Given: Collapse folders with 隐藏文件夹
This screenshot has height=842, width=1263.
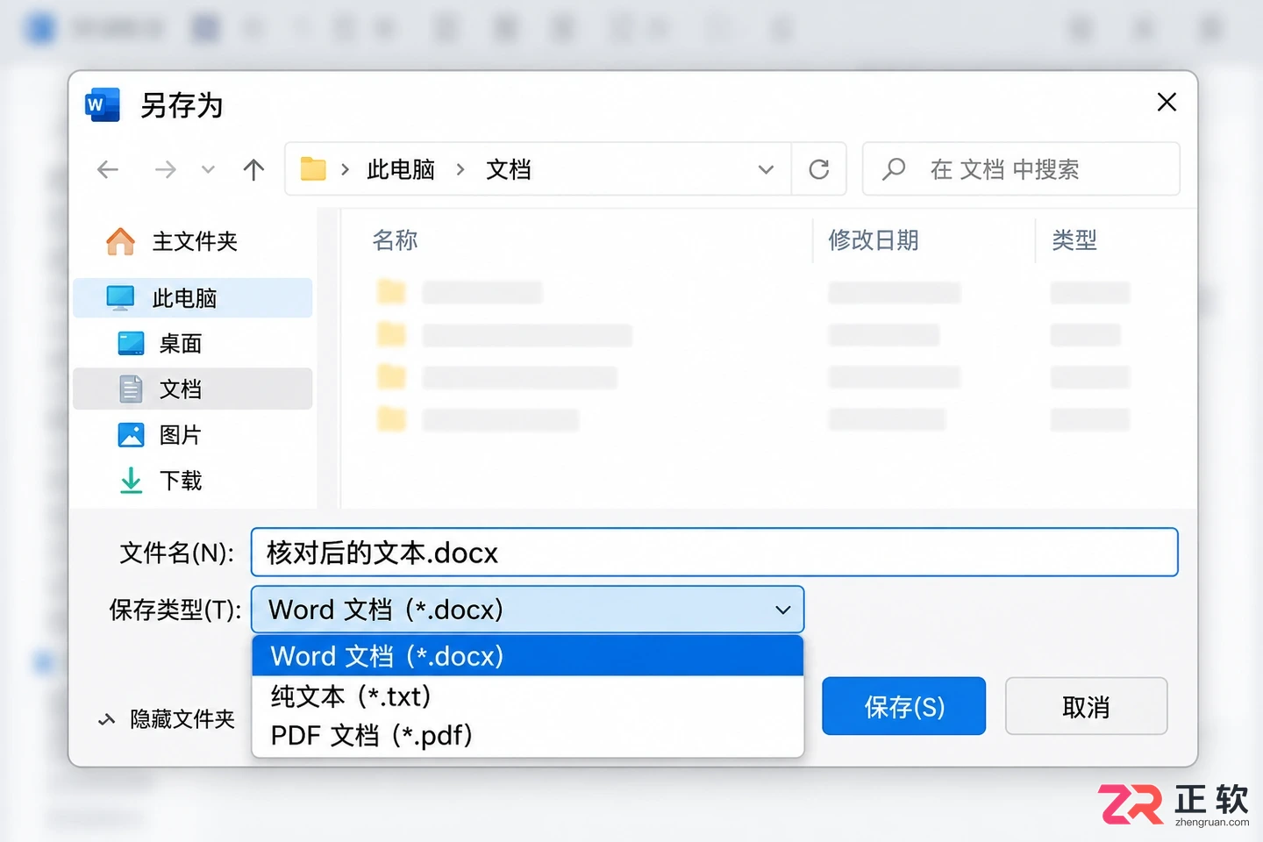Looking at the screenshot, I should tap(167, 720).
